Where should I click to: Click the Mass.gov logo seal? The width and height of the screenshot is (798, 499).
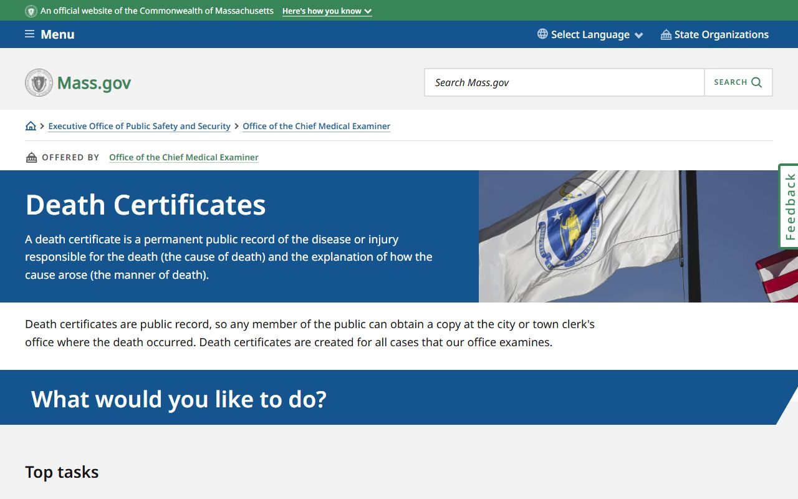tap(39, 82)
